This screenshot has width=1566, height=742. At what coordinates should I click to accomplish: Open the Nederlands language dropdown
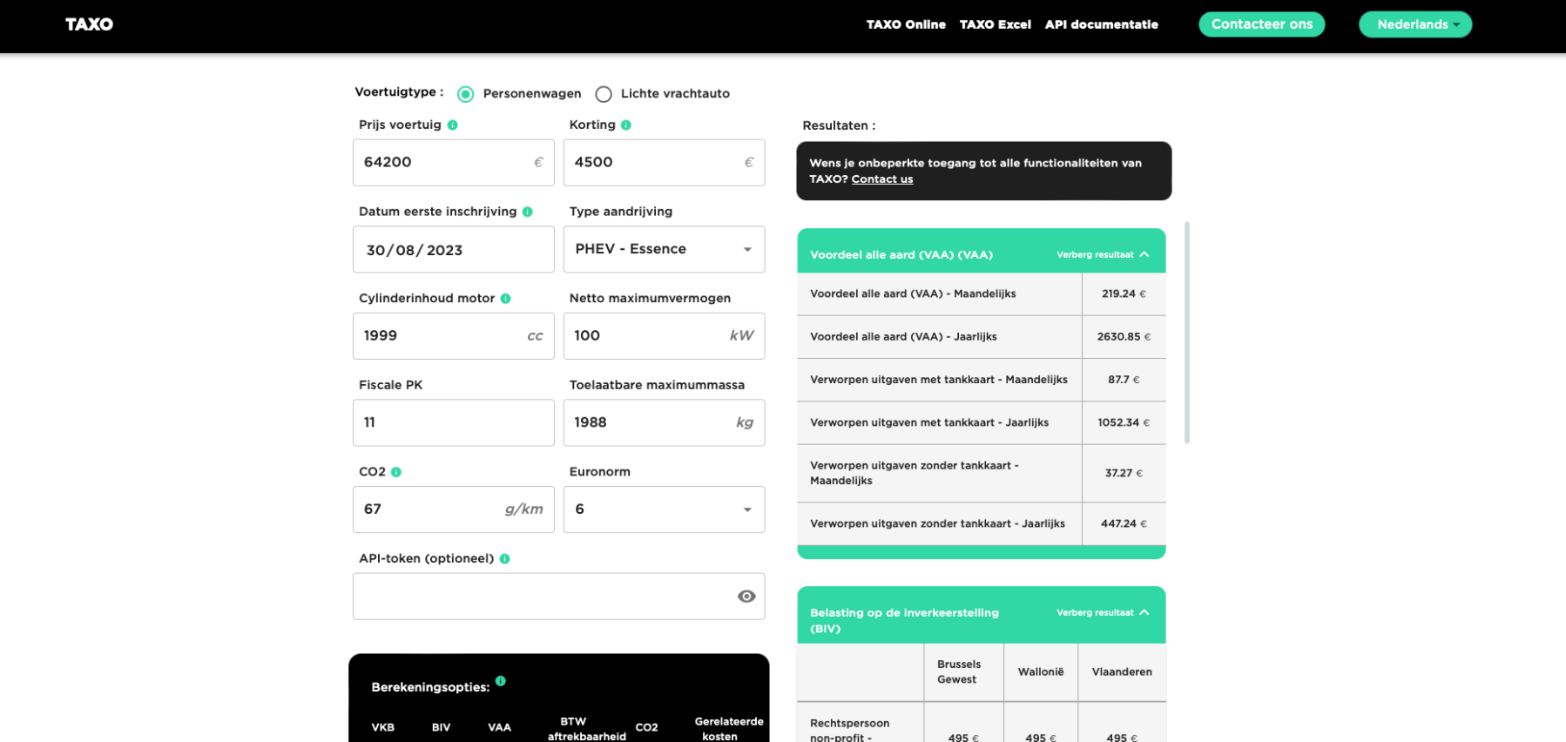[1415, 24]
